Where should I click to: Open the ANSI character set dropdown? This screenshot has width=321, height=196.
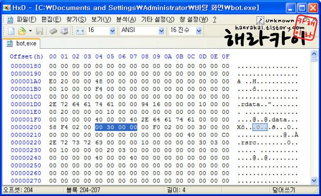pos(162,31)
